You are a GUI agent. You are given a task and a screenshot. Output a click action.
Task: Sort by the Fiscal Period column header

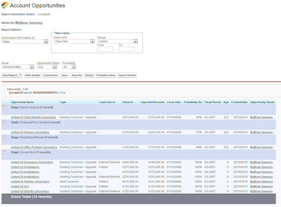pyautogui.click(x=212, y=102)
